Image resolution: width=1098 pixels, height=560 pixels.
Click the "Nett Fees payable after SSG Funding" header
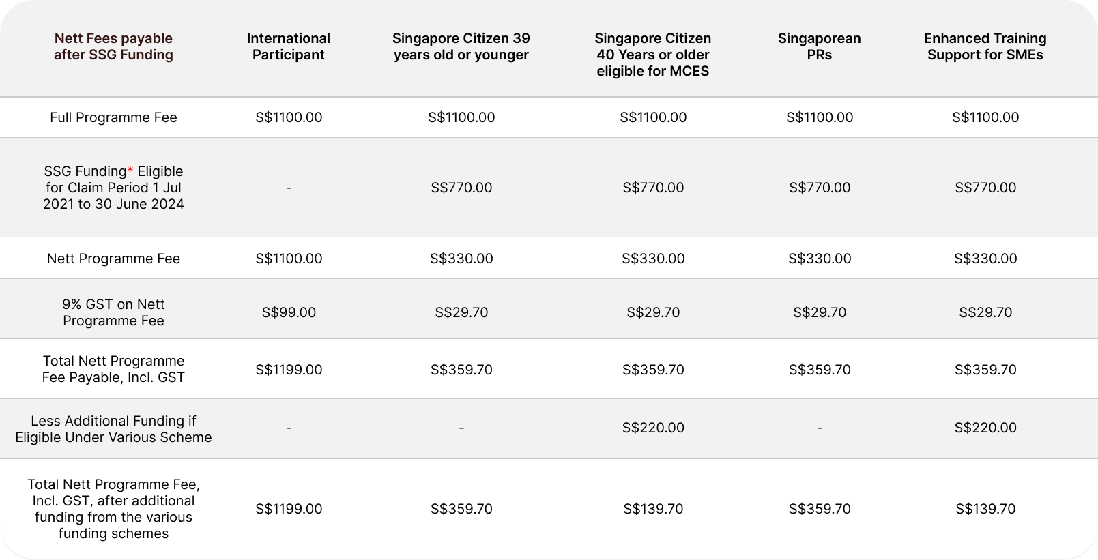point(113,46)
